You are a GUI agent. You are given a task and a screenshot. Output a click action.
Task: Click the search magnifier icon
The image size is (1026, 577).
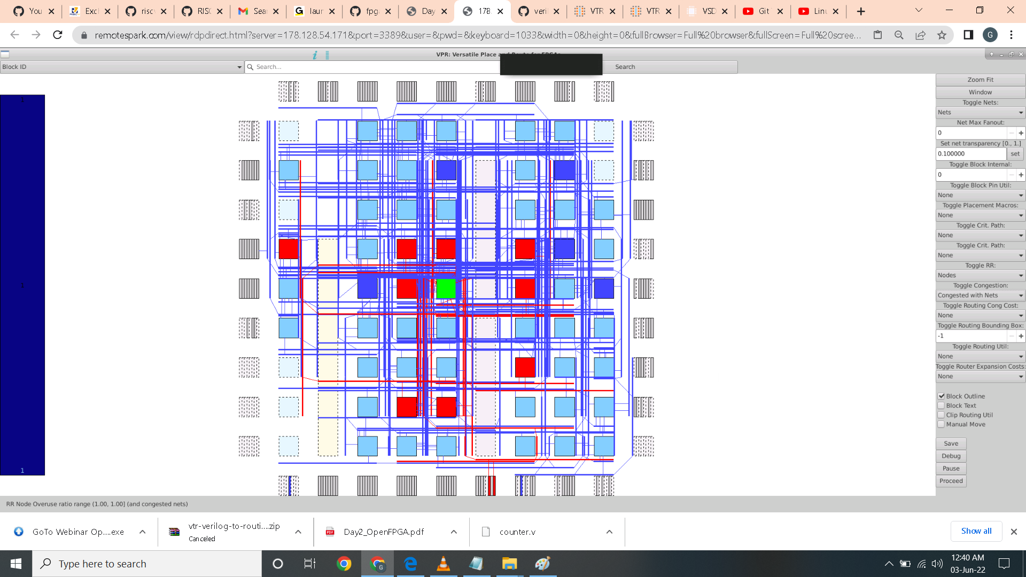[250, 67]
